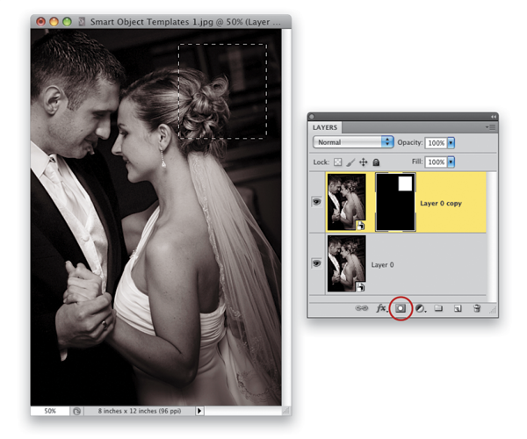
Task: Click the Create new layer icon
Action: point(458,308)
